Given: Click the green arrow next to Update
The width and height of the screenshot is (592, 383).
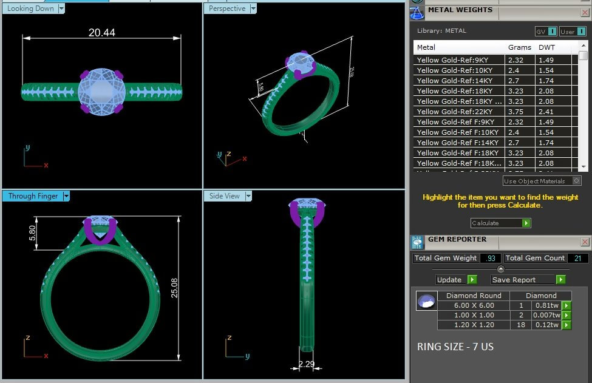Looking at the screenshot, I should coord(472,280).
